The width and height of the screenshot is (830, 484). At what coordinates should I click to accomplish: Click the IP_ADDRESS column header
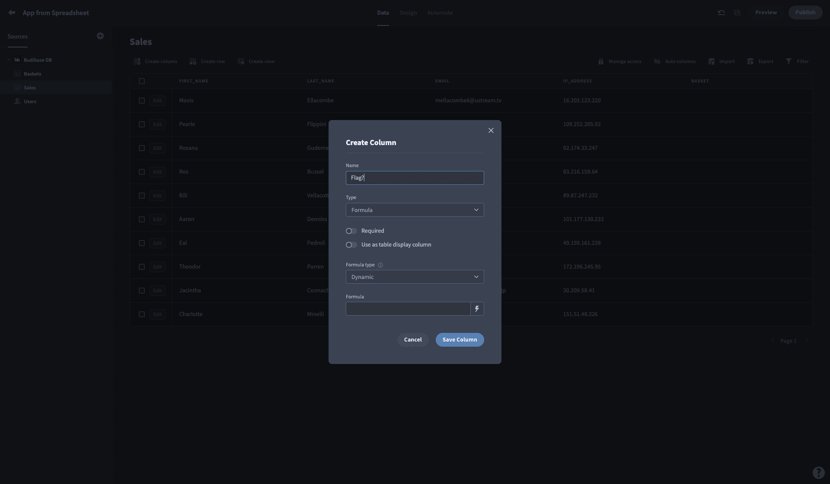pos(578,81)
